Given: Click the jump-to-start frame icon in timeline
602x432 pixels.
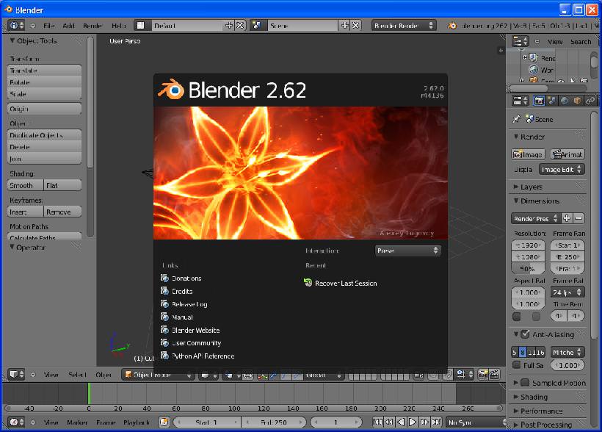Looking at the screenshot, I should pyautogui.click(x=377, y=422).
